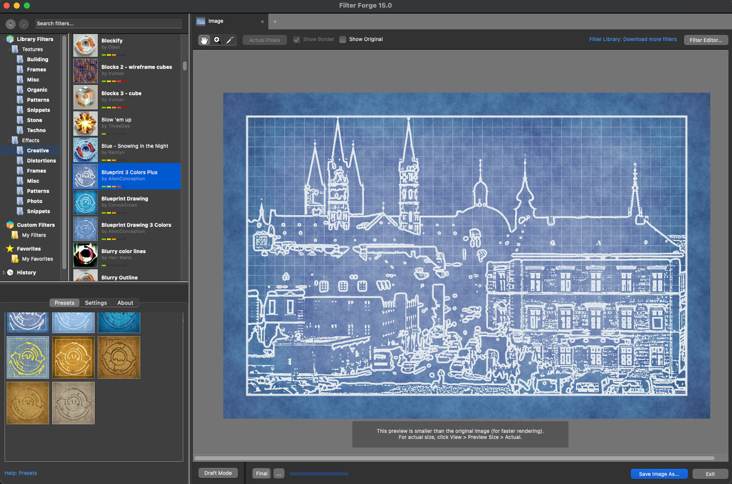Select the Zoom magnifier tool

pyautogui.click(x=217, y=40)
